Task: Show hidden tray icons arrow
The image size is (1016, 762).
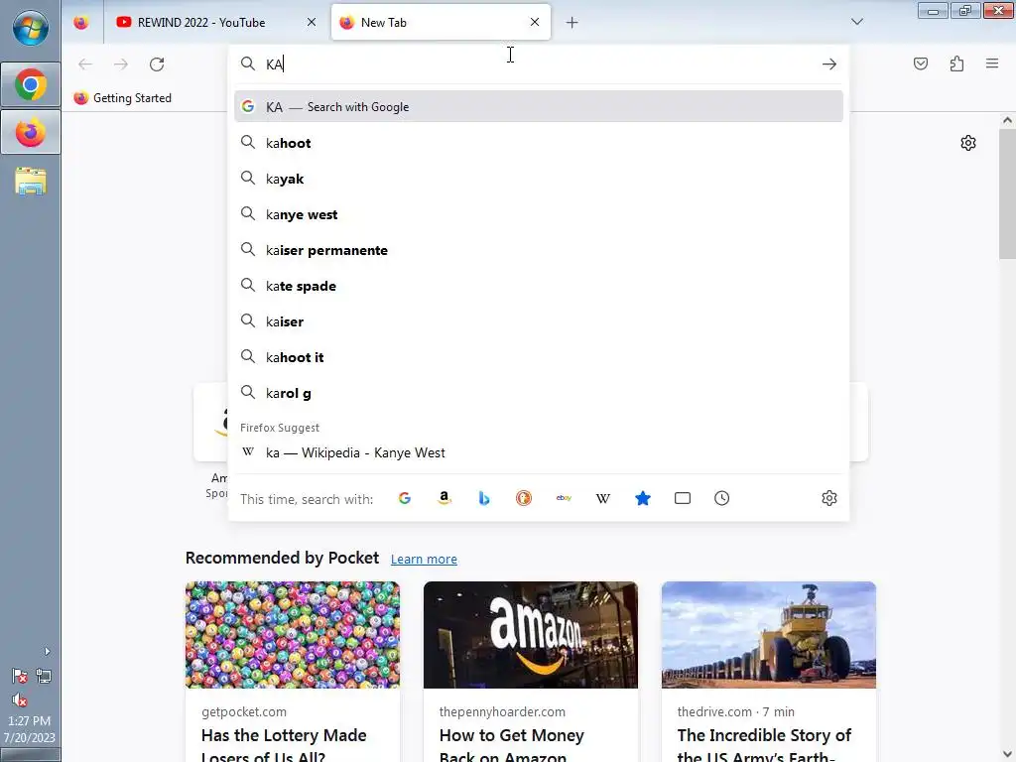Action: pyautogui.click(x=47, y=651)
